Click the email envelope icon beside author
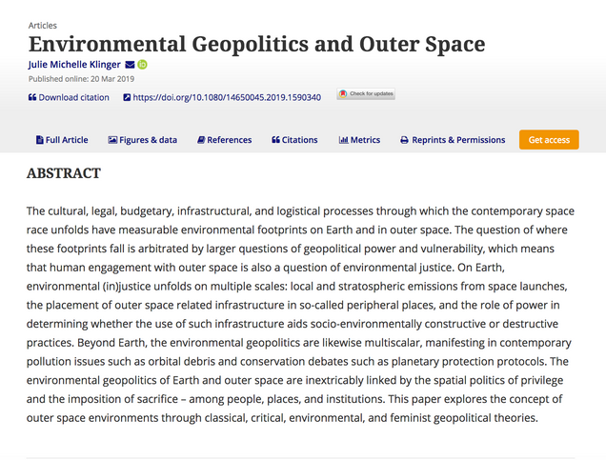Screen dimensions: 606x460 coord(130,65)
